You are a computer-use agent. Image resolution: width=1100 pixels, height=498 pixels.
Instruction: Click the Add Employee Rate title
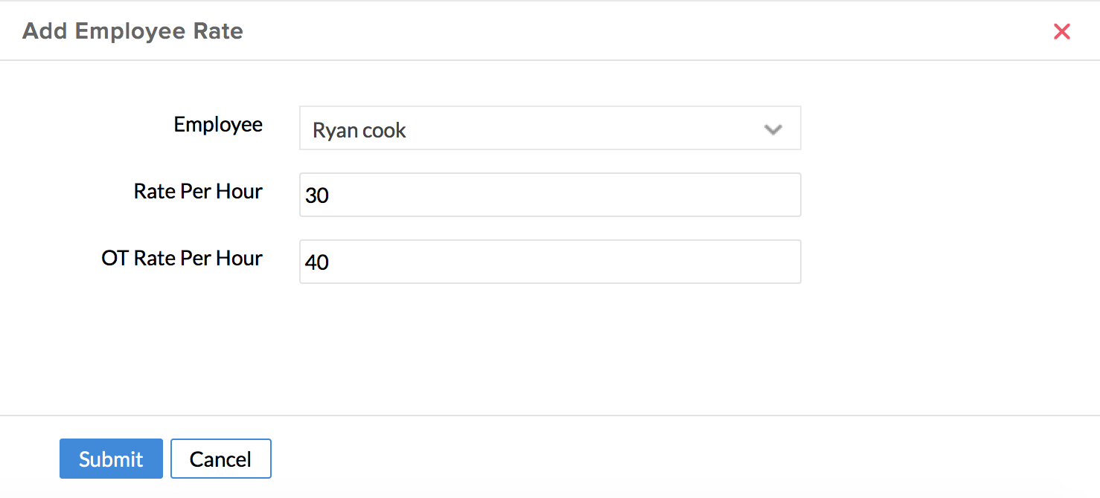(x=132, y=31)
